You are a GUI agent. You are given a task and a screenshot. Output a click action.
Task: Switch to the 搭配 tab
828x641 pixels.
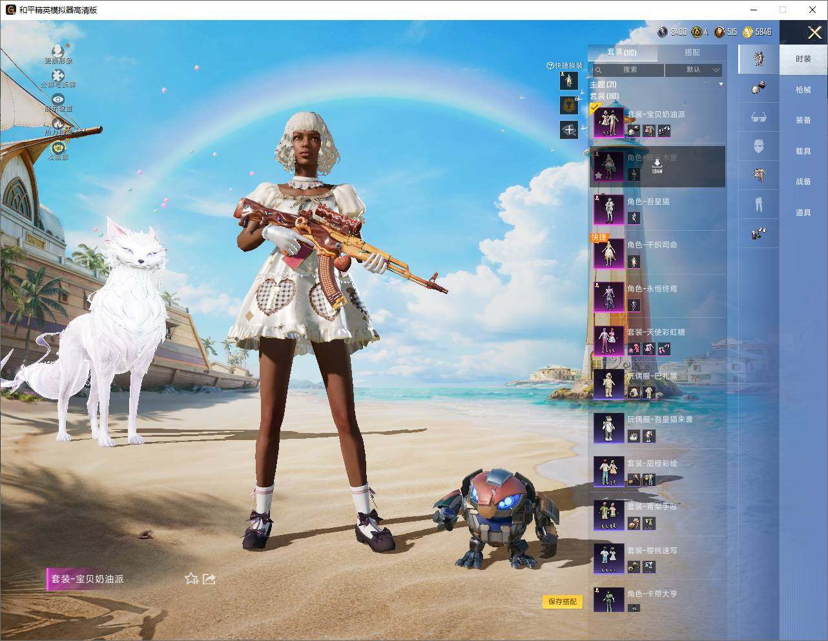click(x=692, y=52)
